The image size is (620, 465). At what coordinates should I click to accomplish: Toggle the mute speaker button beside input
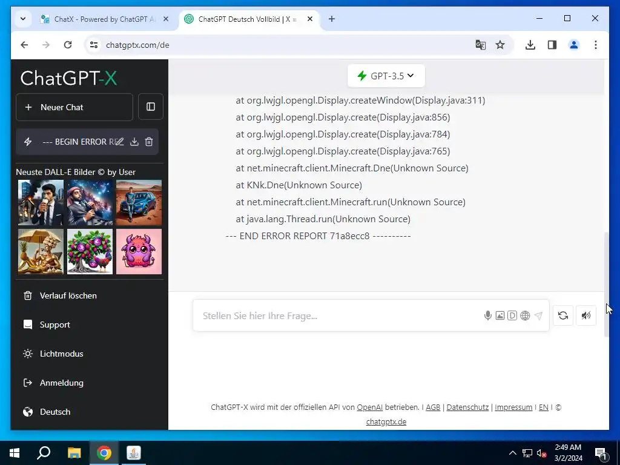pos(586,315)
